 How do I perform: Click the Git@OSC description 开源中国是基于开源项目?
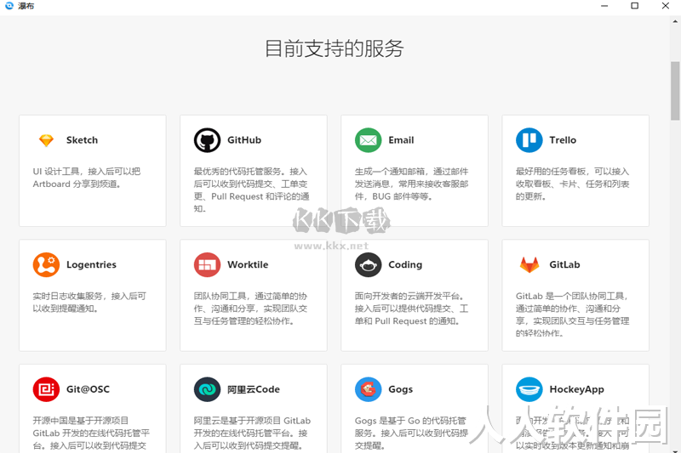(91, 433)
